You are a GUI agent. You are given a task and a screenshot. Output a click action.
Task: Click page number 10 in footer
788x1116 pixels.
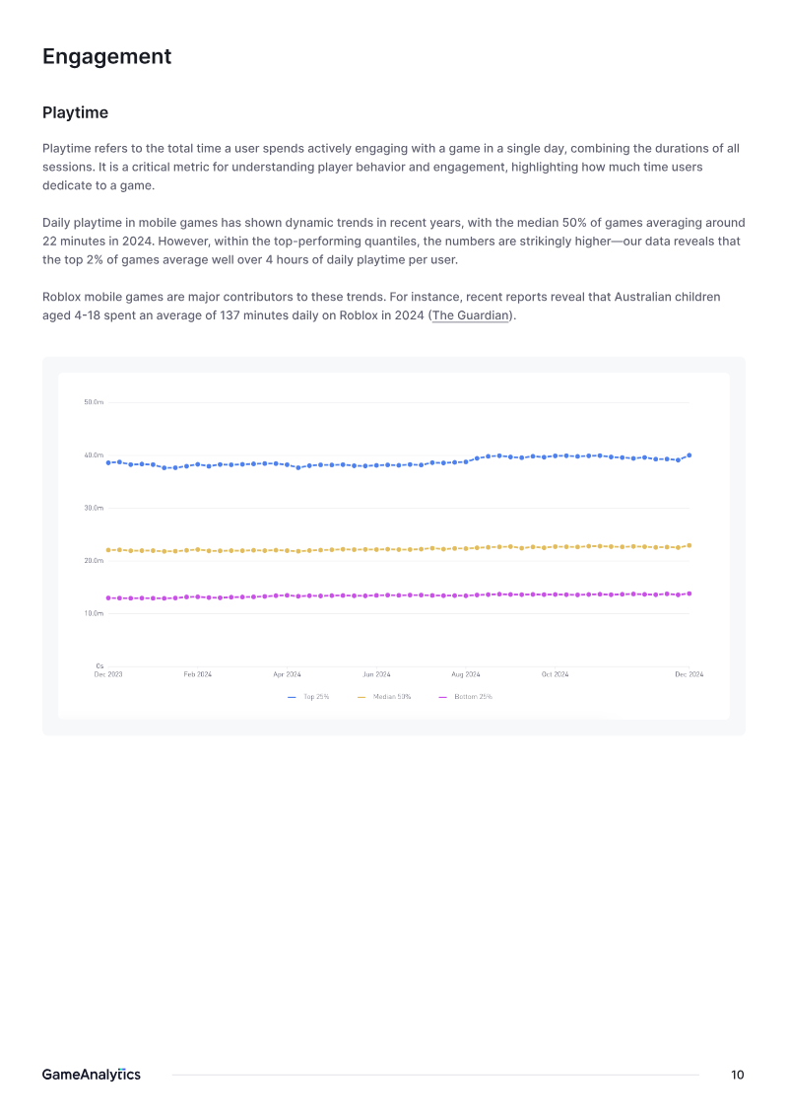[x=738, y=1075]
